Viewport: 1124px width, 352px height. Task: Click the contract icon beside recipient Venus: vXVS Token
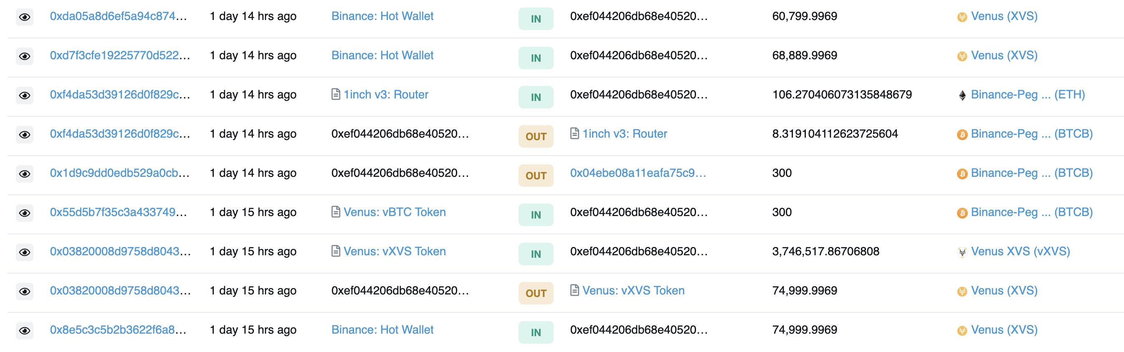coord(575,291)
